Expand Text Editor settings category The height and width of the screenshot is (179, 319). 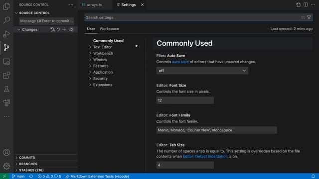(x=102, y=47)
